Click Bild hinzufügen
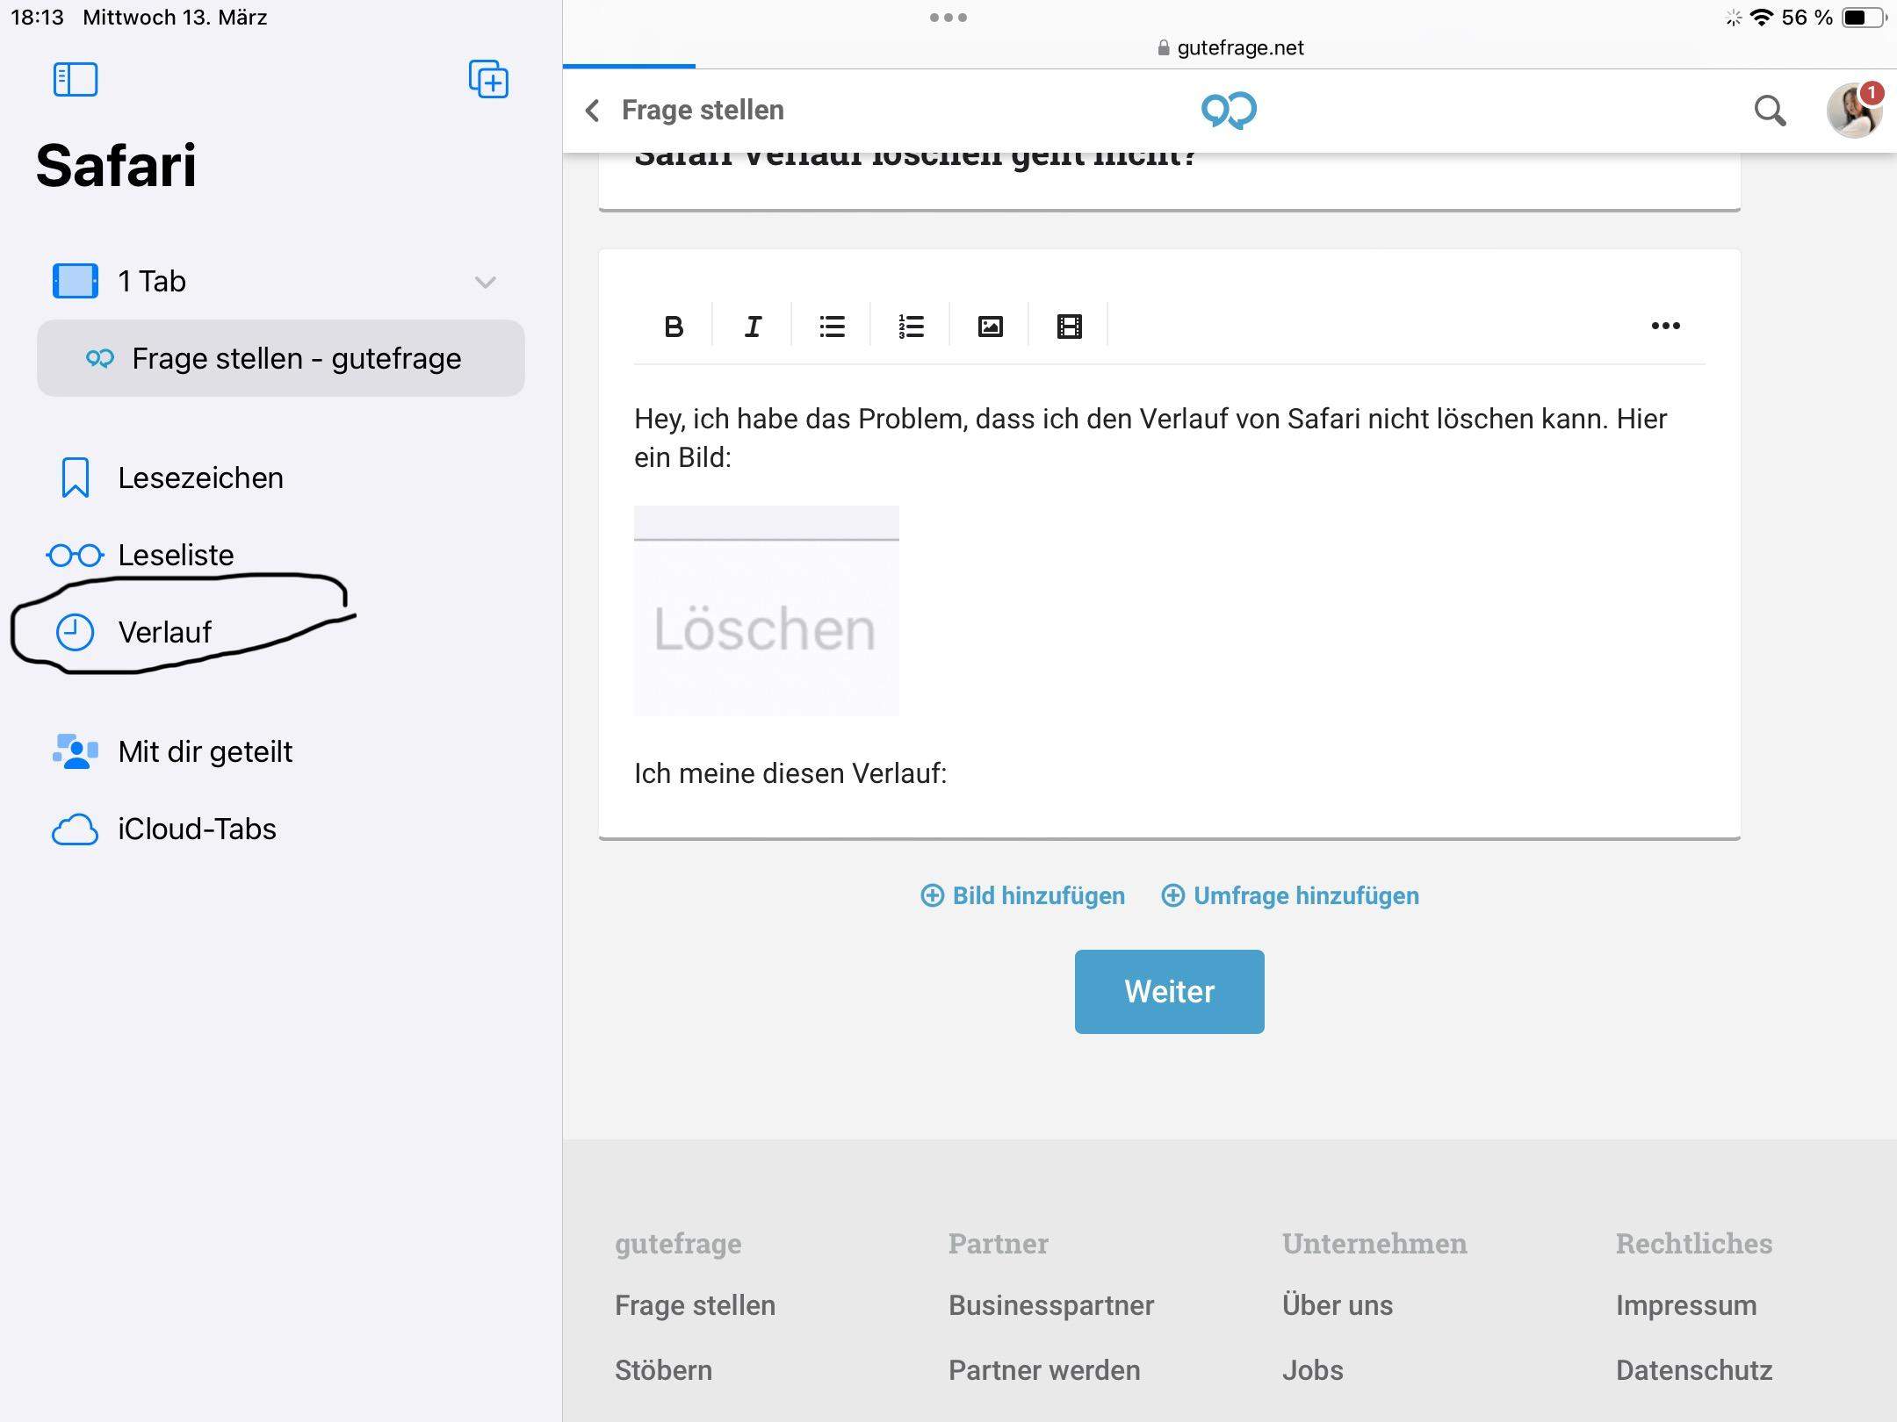Viewport: 1897px width, 1422px height. [x=1022, y=895]
